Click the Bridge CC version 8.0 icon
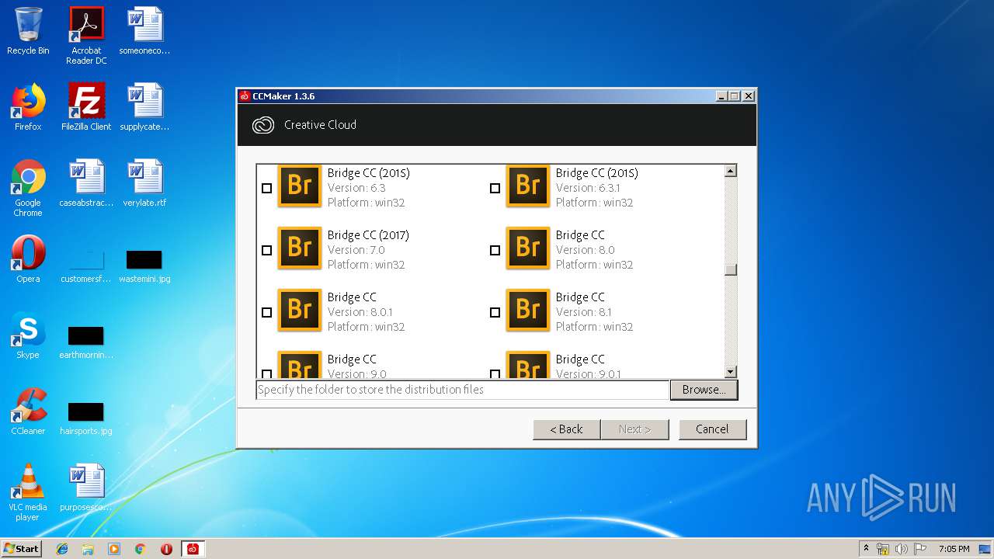Viewport: 994px width, 559px height. (528, 248)
